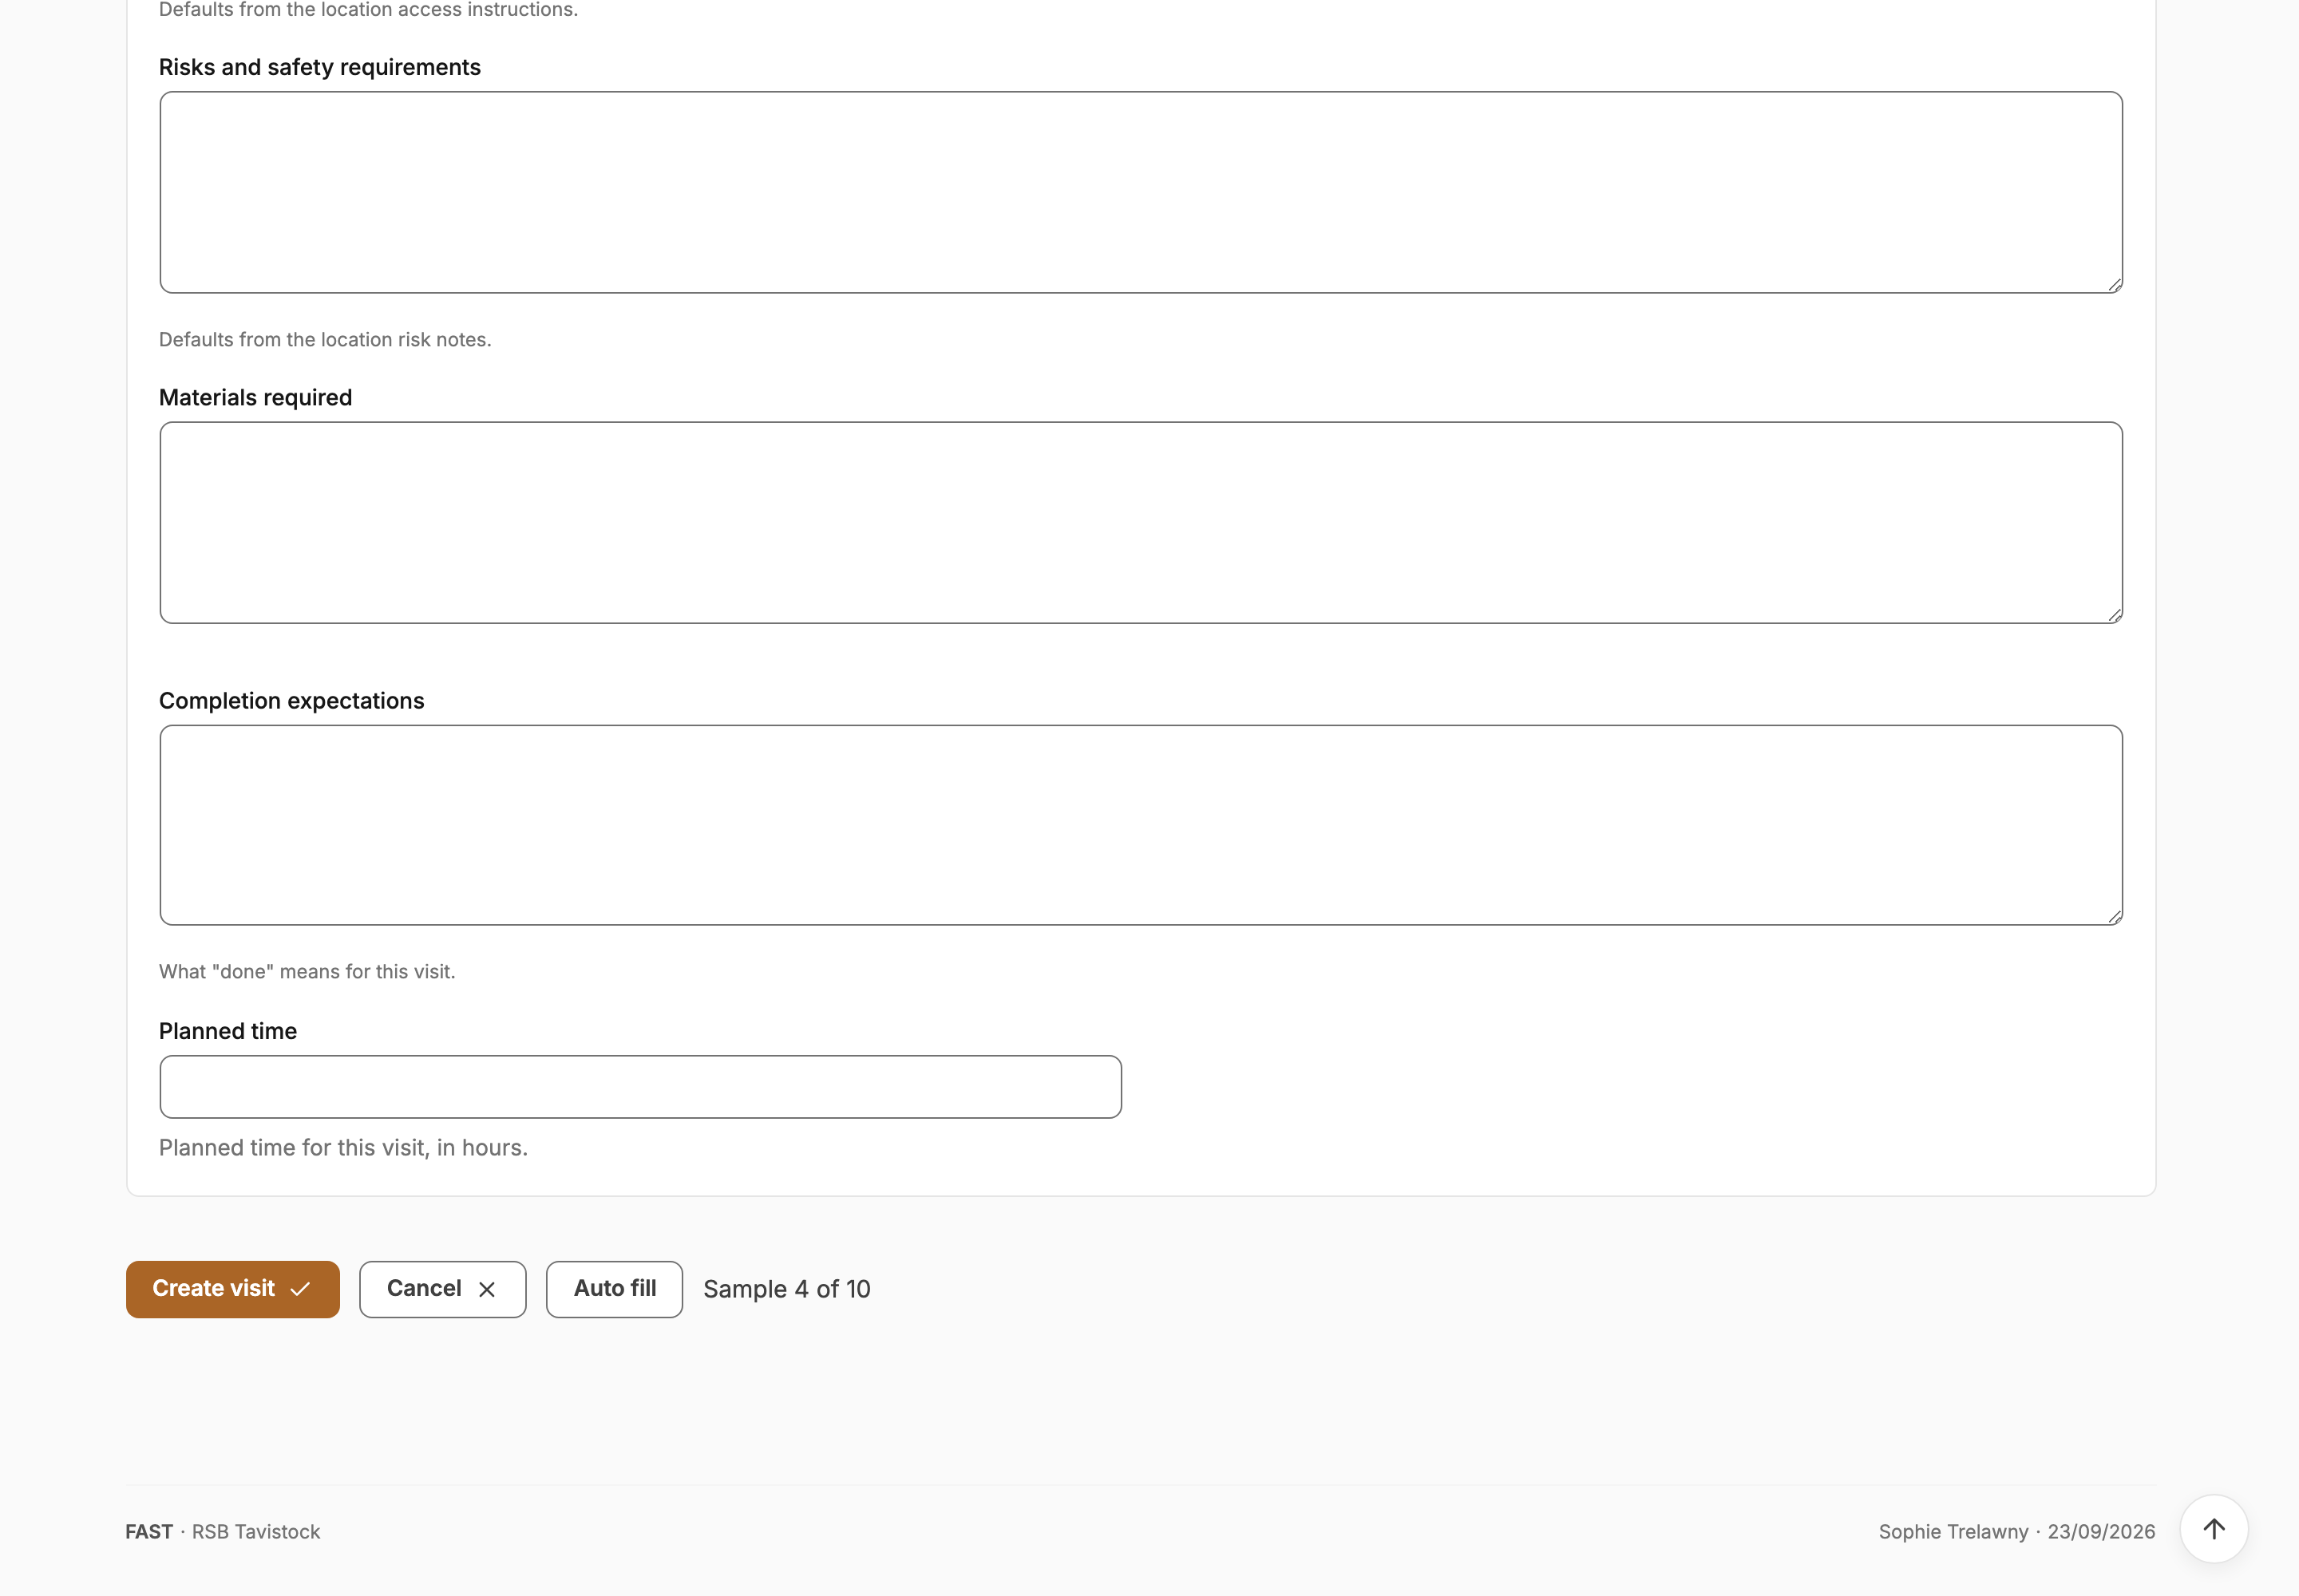
Task: Click the Risks textarea resize handle
Action: coord(2114,285)
